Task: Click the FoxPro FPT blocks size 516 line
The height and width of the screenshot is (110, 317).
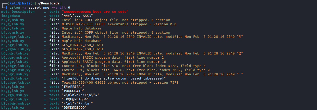Action: pos(134,66)
